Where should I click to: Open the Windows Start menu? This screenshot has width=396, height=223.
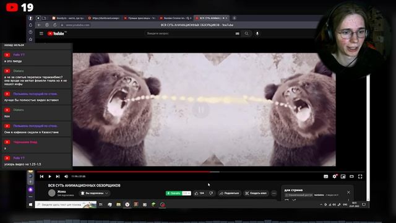click(30, 204)
